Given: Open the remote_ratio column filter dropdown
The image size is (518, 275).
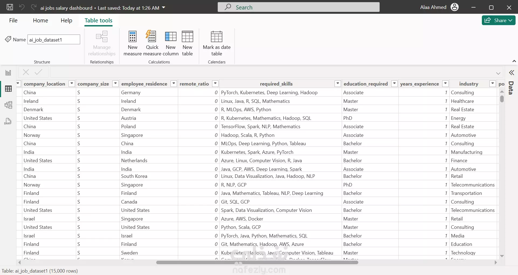Looking at the screenshot, I should pyautogui.click(x=215, y=84).
